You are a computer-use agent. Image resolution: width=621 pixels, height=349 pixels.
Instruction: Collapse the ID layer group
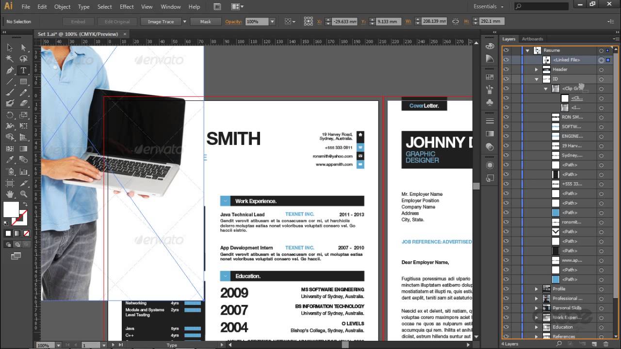coord(537,79)
